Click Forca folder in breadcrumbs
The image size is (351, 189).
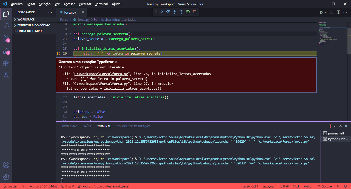[64, 19]
